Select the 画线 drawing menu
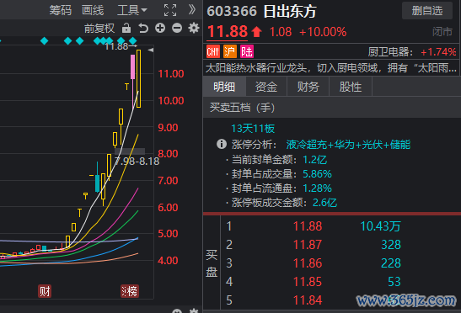 (x=93, y=10)
